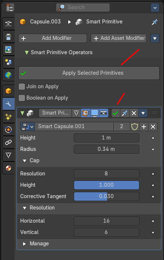Click the Add Modifier button

(53, 38)
